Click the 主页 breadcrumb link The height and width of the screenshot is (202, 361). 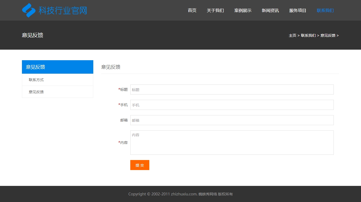click(x=292, y=35)
